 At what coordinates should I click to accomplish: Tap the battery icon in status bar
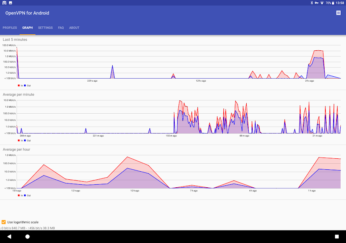point(333,3)
